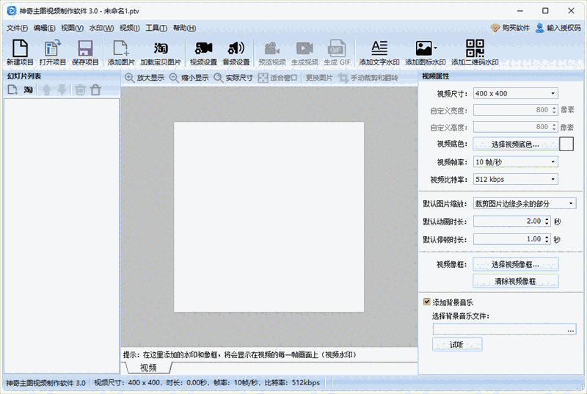Image resolution: width=587 pixels, height=394 pixels.
Task: Open the 编辑(E) menu
Action: click(44, 28)
